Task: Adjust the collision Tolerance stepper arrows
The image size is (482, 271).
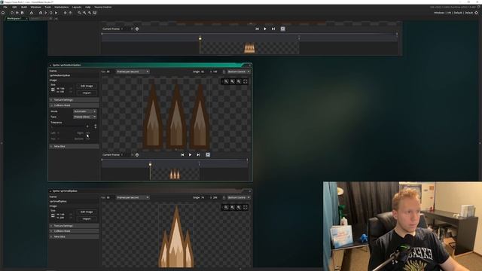Action: click(96, 126)
